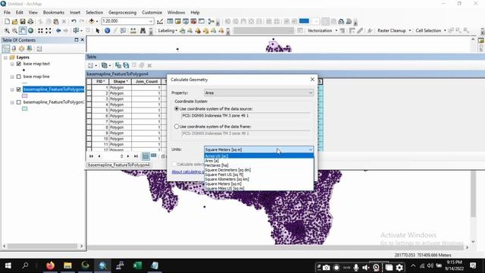Activate the Identify tool

click(108, 30)
